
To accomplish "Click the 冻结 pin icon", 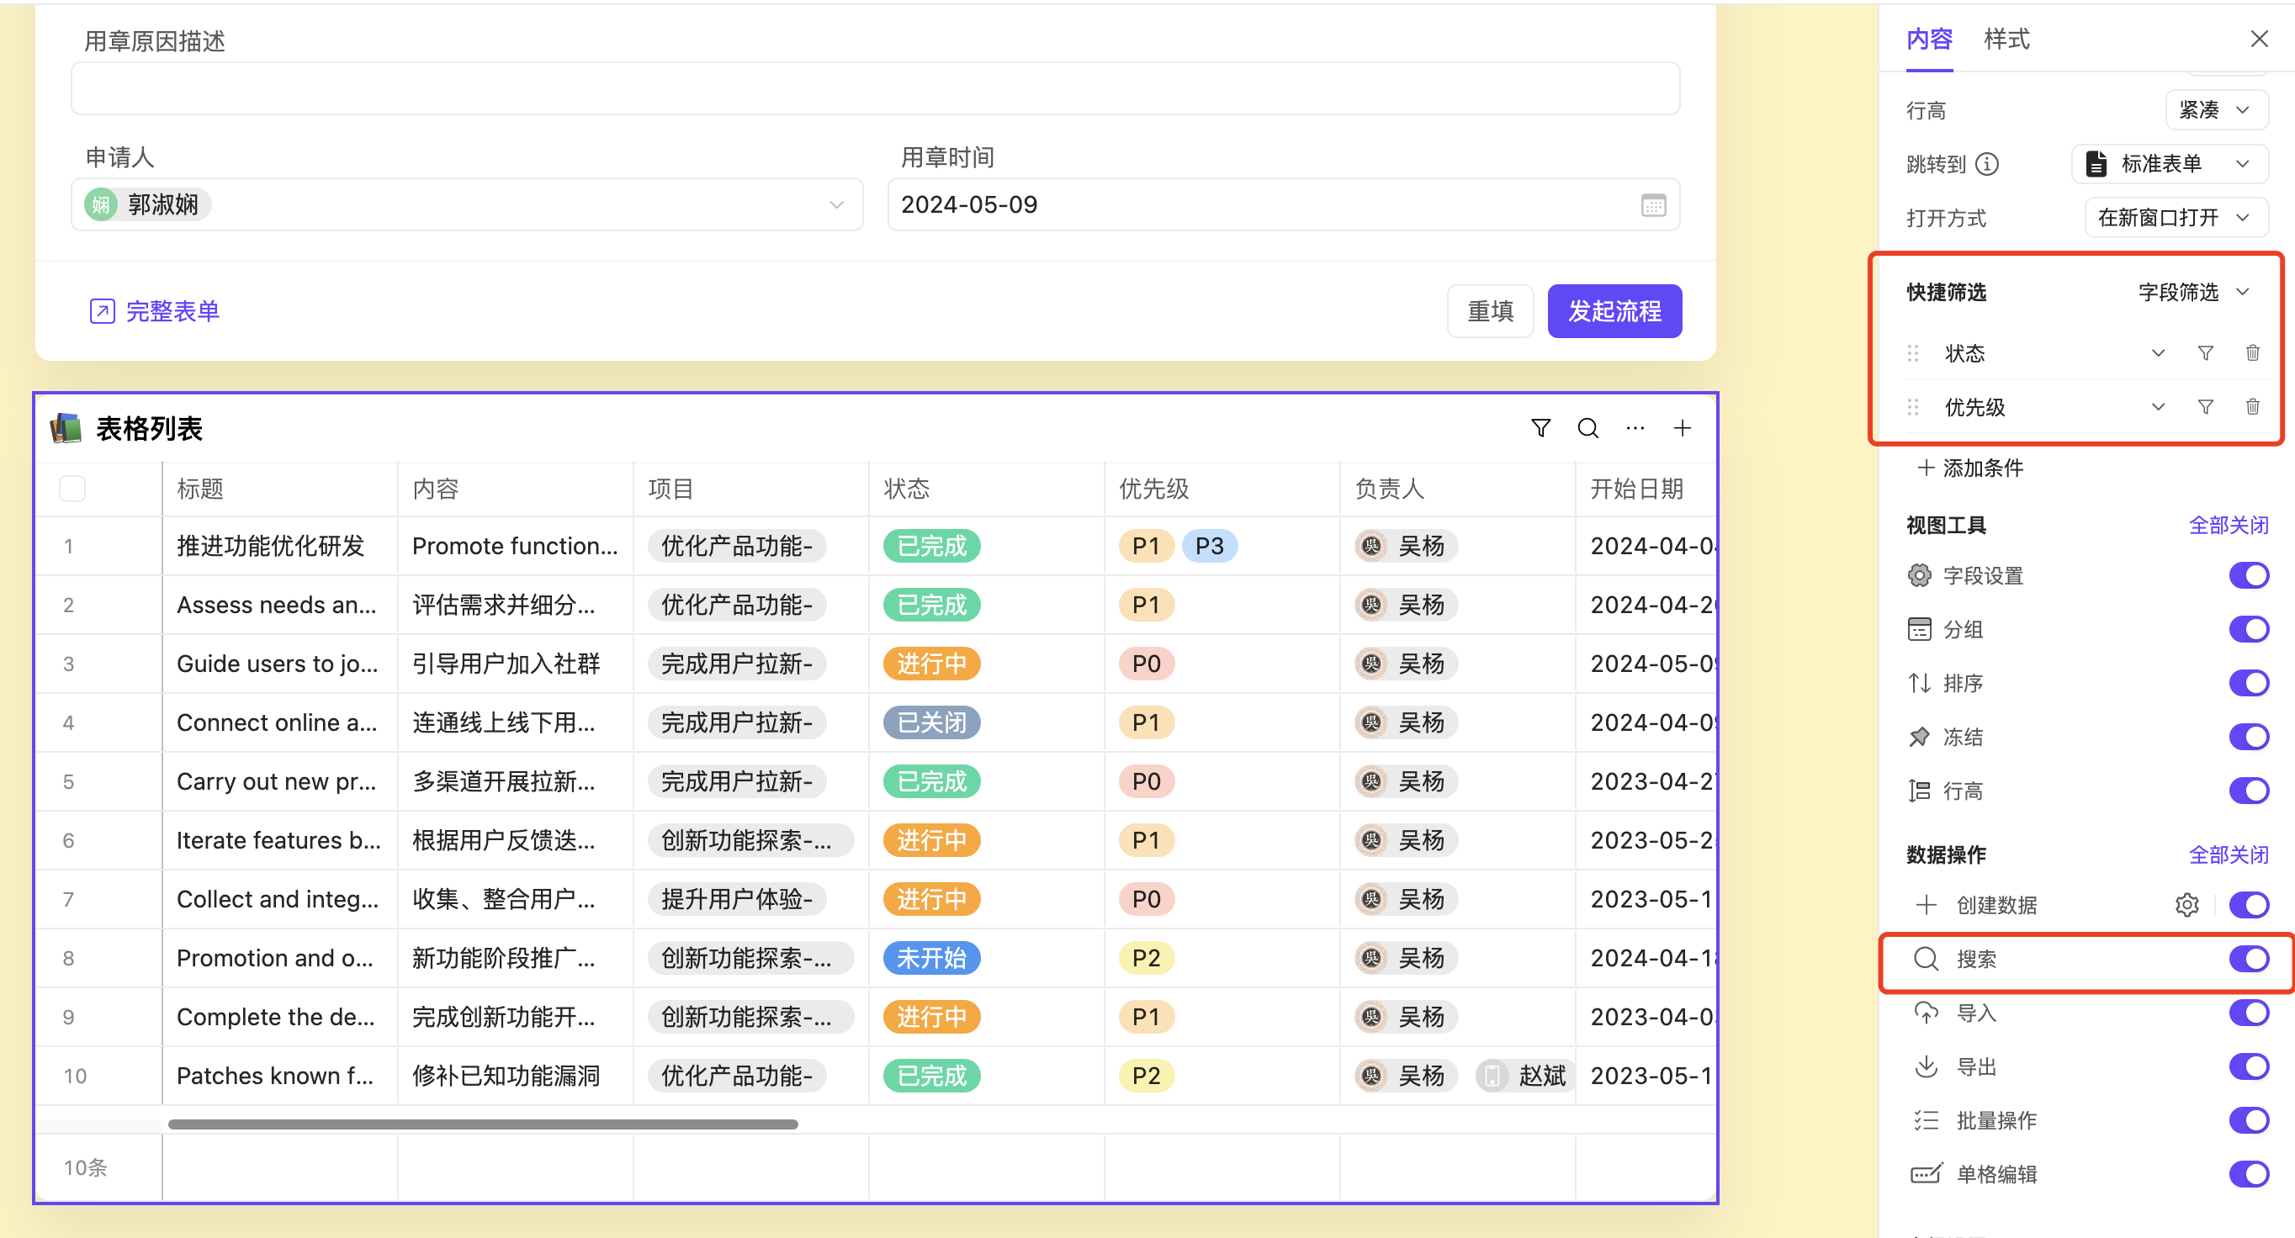I will point(1920,737).
